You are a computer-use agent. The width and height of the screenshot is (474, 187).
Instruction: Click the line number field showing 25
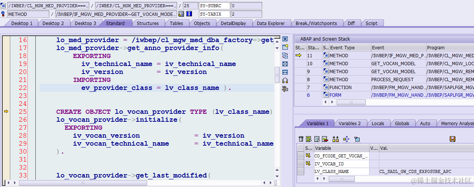point(190,6)
